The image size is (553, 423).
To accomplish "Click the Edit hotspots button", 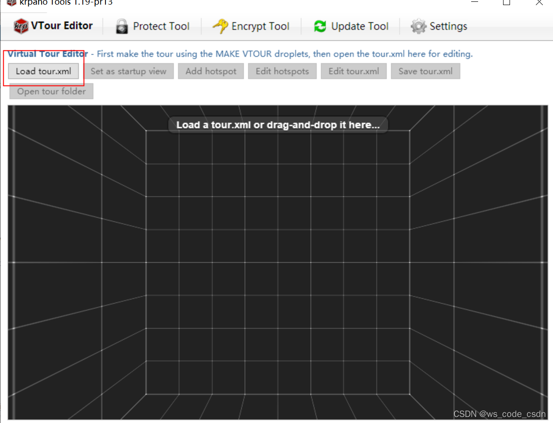I will (282, 71).
